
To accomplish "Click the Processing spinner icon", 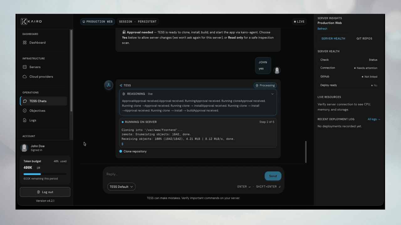I will [x=257, y=85].
